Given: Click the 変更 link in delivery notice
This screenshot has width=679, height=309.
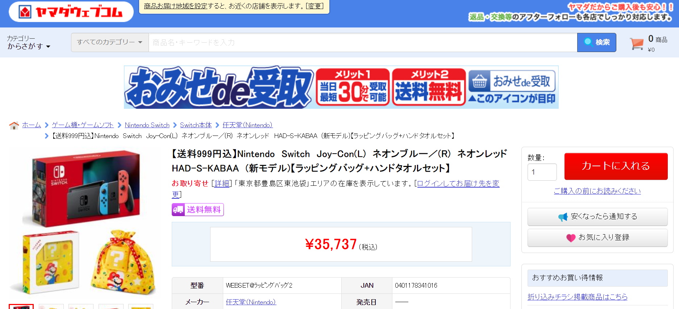Looking at the screenshot, I should [x=314, y=6].
